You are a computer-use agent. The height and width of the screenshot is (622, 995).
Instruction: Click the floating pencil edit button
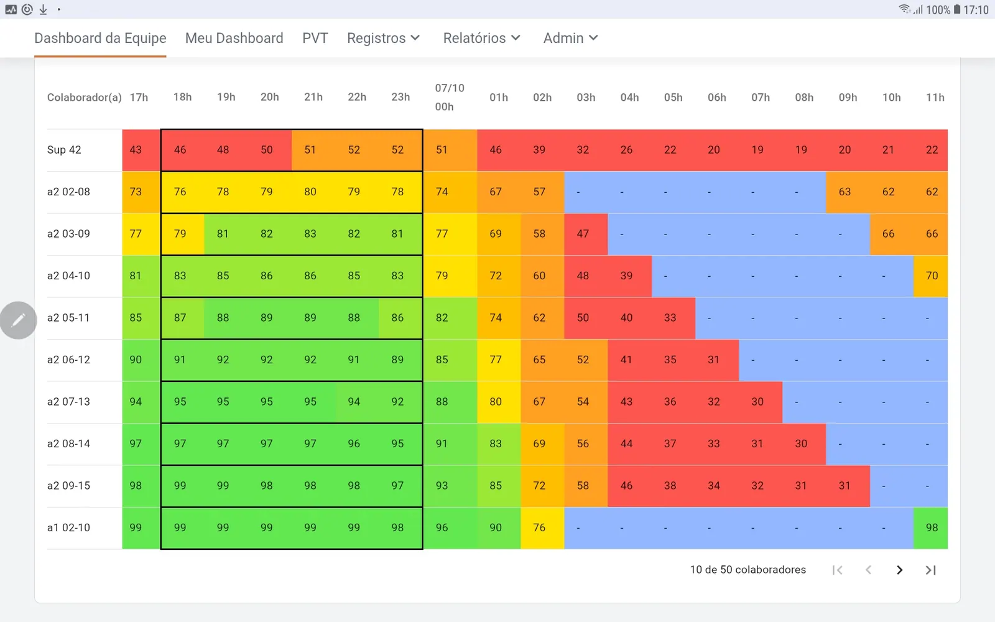pyautogui.click(x=18, y=320)
